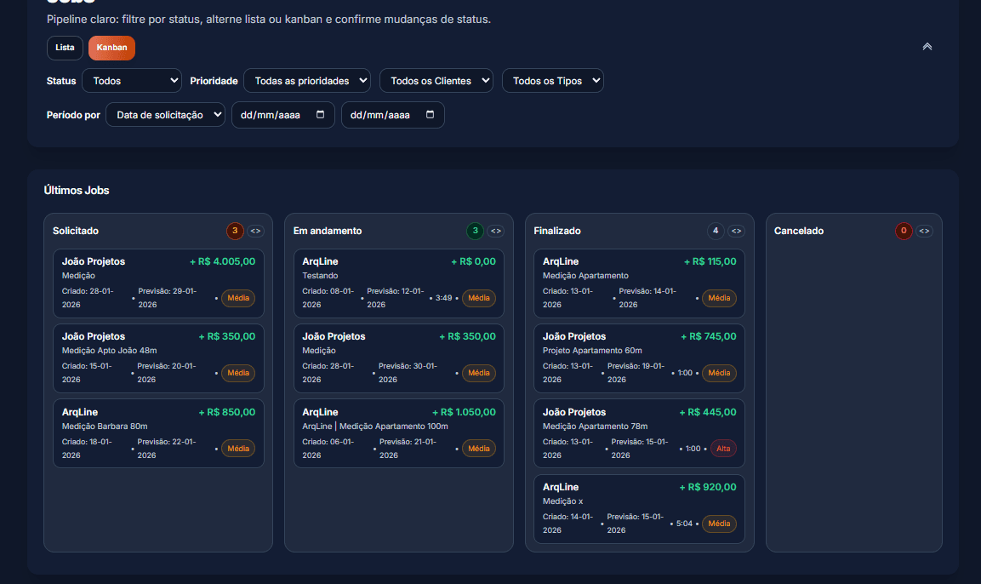Screen dimensions: 981x584
Task: Switch to Lista view
Action: [x=65, y=48]
